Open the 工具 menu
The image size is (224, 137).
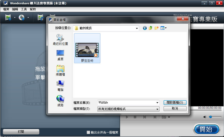tap(24, 9)
